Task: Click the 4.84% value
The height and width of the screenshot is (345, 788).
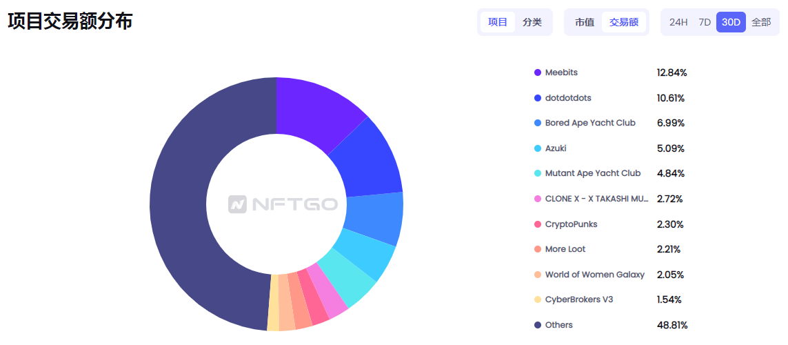Action: 670,173
